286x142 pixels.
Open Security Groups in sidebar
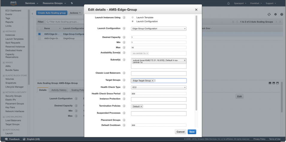(13, 96)
